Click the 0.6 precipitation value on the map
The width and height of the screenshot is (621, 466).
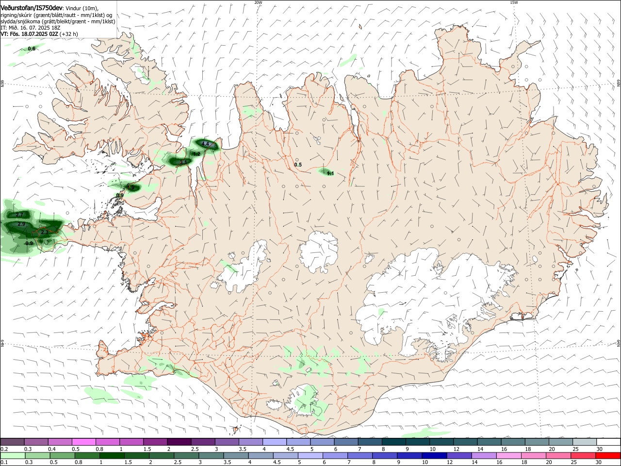coord(32,49)
